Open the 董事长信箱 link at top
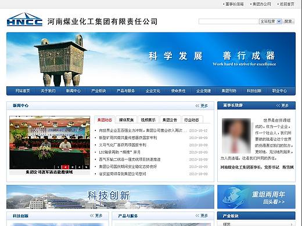 pos(235,4)
